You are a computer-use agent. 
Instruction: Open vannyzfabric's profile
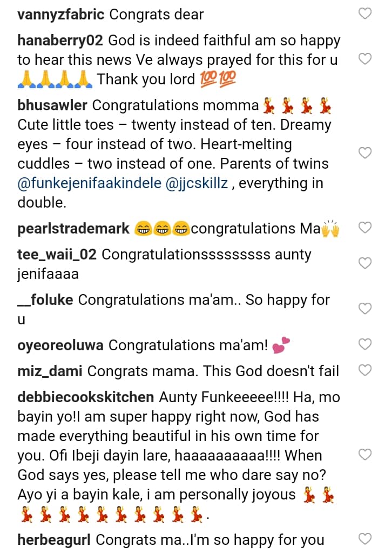pyautogui.click(x=60, y=15)
